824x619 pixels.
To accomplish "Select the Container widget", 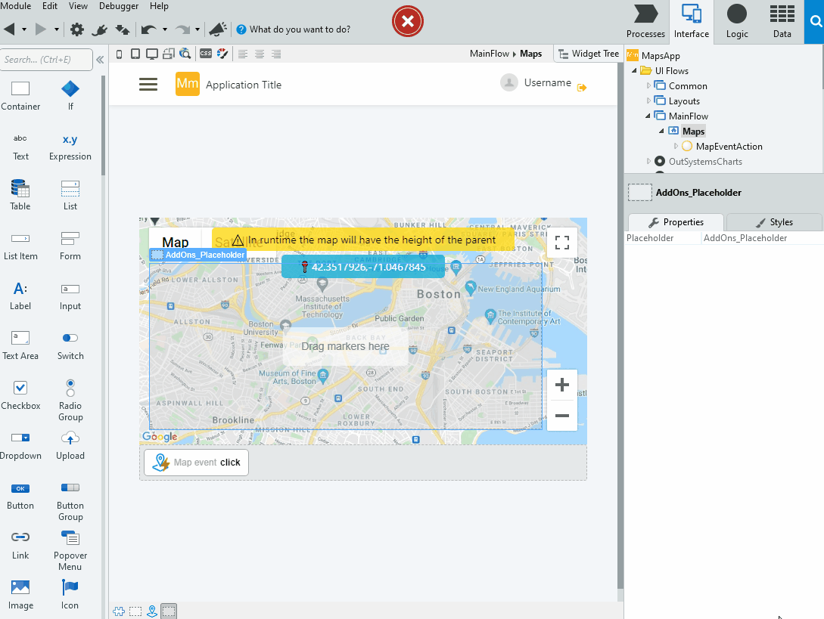I will pos(20,95).
